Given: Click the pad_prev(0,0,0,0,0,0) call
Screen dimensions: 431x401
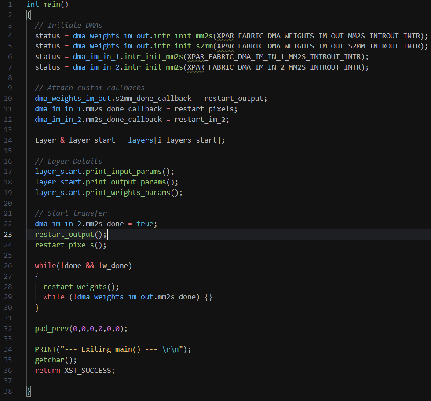Looking at the screenshot, I should point(81,328).
